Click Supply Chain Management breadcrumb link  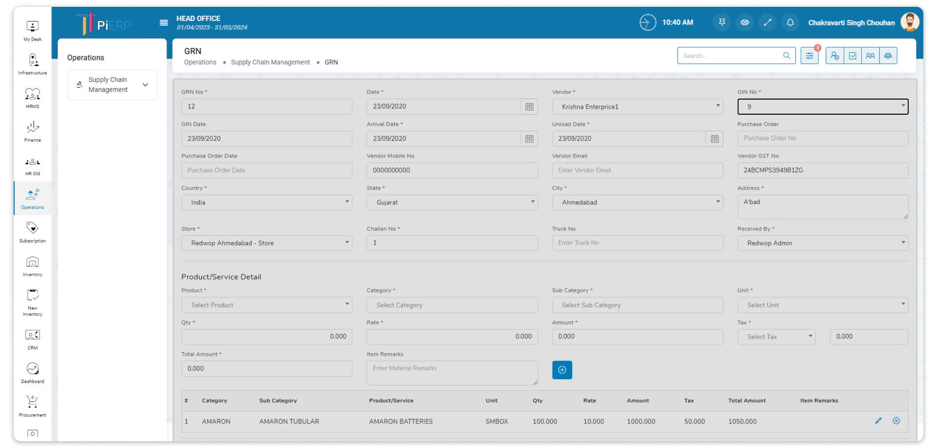[270, 62]
